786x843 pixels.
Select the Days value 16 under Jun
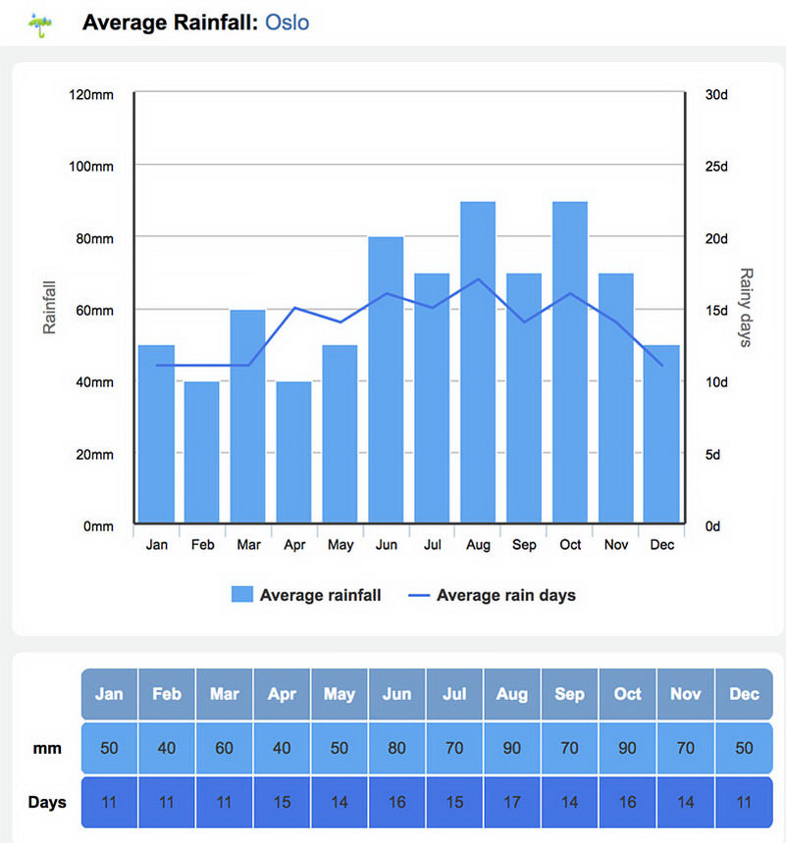tap(397, 802)
